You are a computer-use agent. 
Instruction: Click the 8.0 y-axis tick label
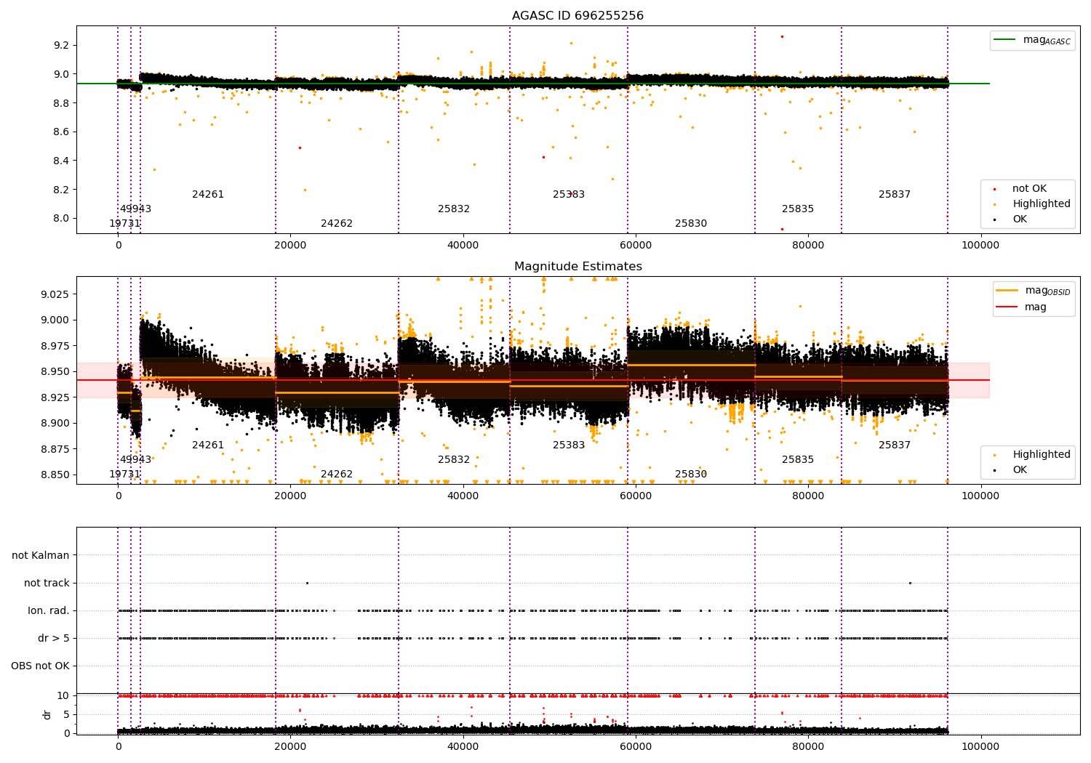[x=61, y=218]
